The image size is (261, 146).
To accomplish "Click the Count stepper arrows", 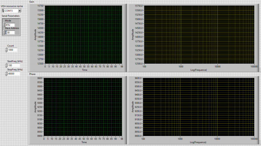I will 6,50.
